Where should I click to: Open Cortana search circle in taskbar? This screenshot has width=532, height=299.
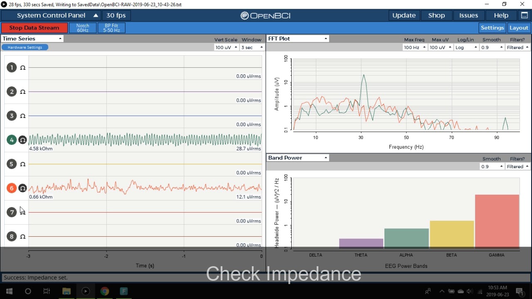tap(28, 291)
